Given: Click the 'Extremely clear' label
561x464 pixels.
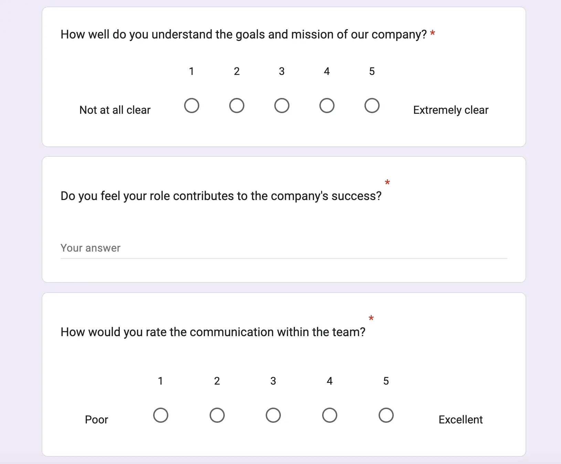Looking at the screenshot, I should click(x=451, y=110).
